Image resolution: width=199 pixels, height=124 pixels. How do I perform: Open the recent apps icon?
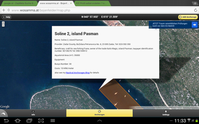29,121
